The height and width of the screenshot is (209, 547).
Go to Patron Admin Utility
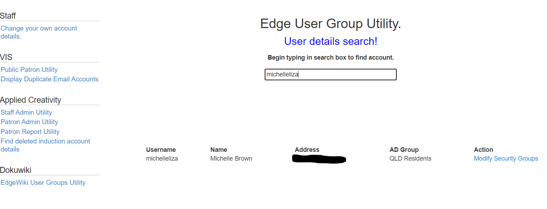click(29, 122)
